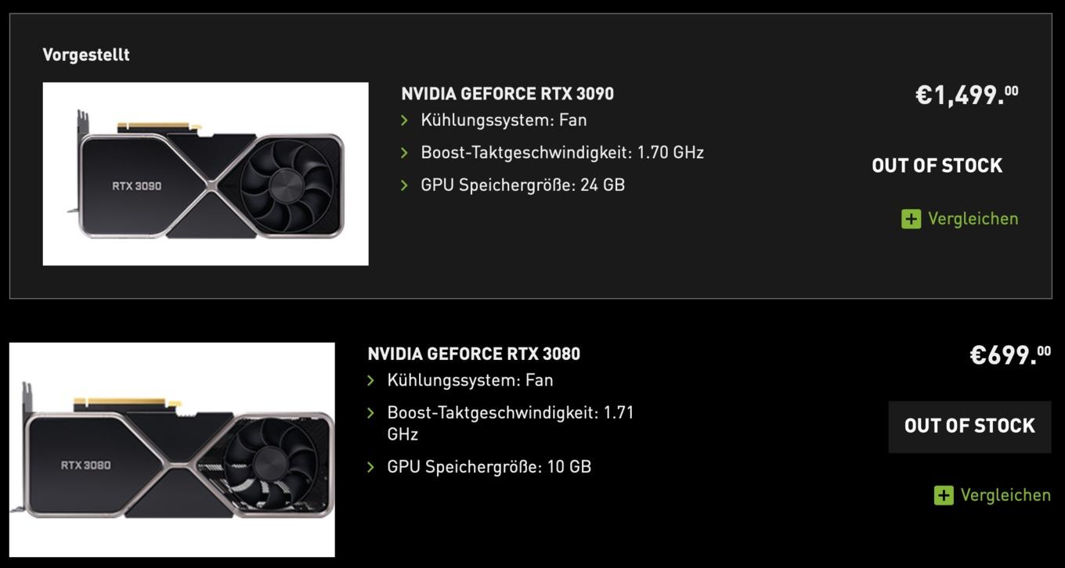Click chevron next to RTX 3080 Kühlungssystem: Fan
Viewport: 1065px width, 568px height.
(x=371, y=381)
